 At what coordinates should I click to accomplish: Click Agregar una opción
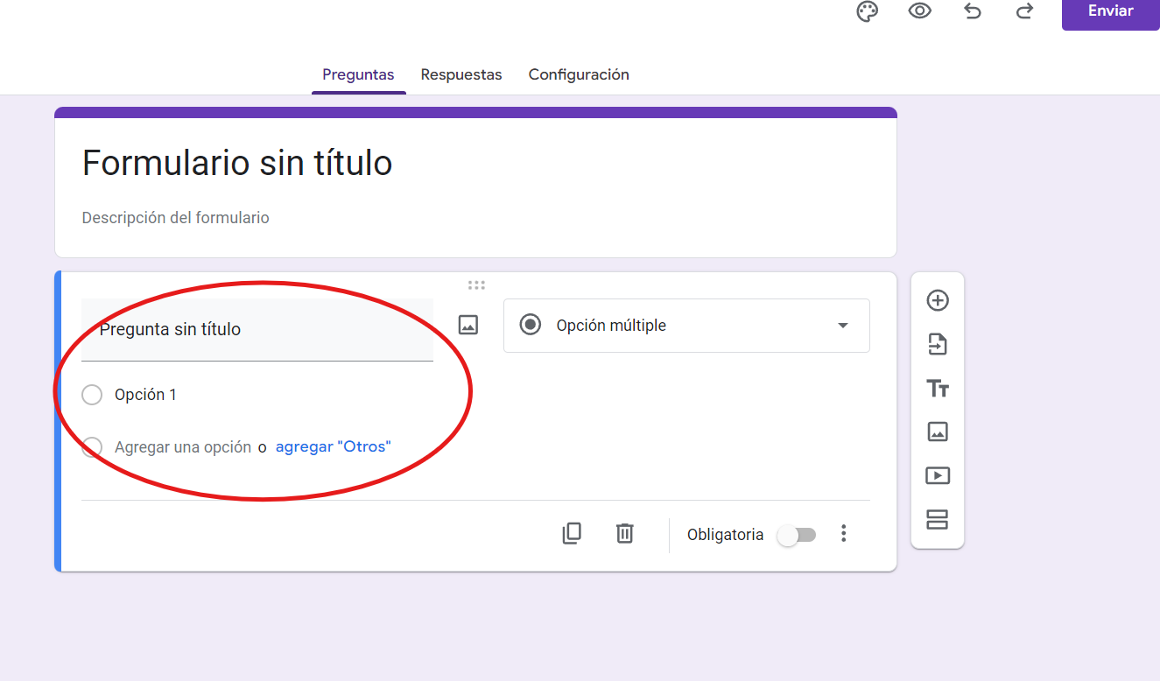[x=183, y=447]
